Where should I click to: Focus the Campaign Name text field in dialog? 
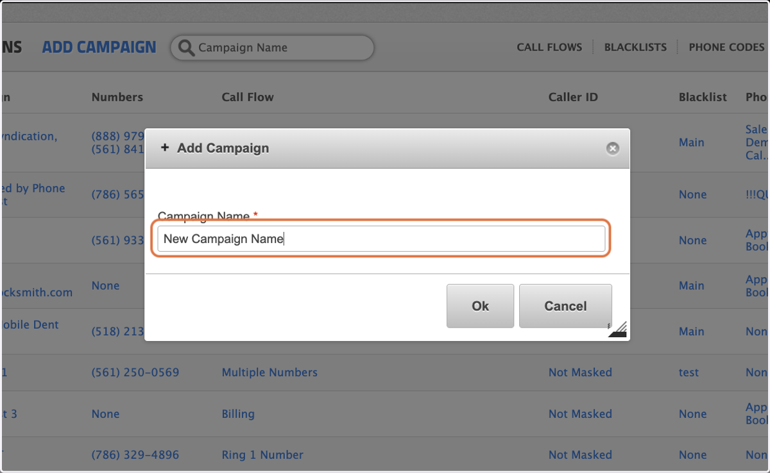coord(381,238)
